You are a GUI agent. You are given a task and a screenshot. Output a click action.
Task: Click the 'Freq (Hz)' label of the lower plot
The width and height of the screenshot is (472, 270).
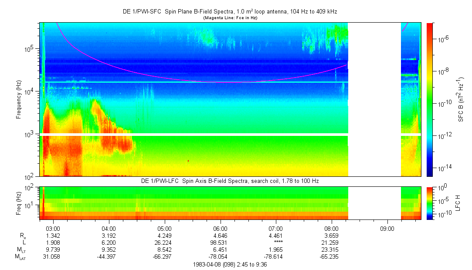tap(19, 203)
